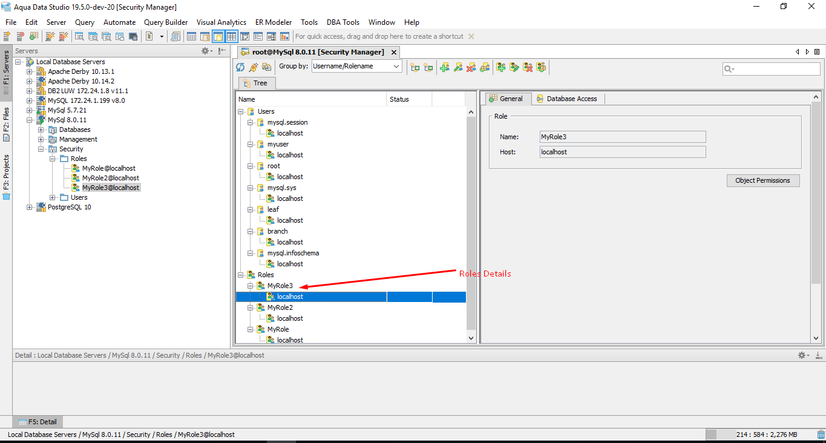Select the F5: Detail tab
The image size is (826, 443).
[x=37, y=422]
